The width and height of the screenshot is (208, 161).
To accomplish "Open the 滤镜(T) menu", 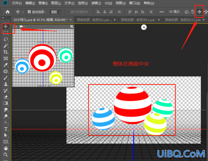I will [x=96, y=3].
